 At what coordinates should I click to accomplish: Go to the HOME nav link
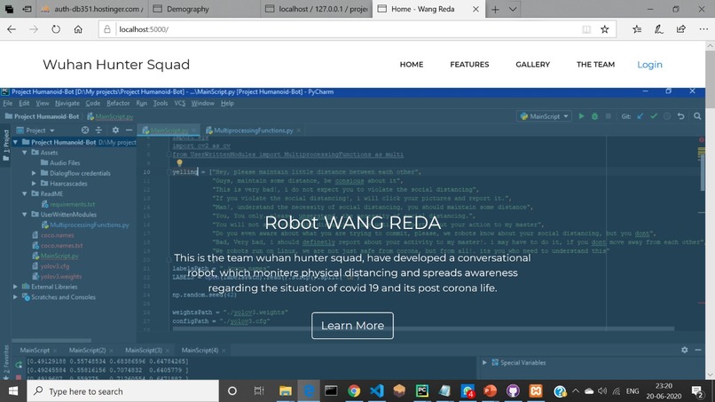pos(412,65)
